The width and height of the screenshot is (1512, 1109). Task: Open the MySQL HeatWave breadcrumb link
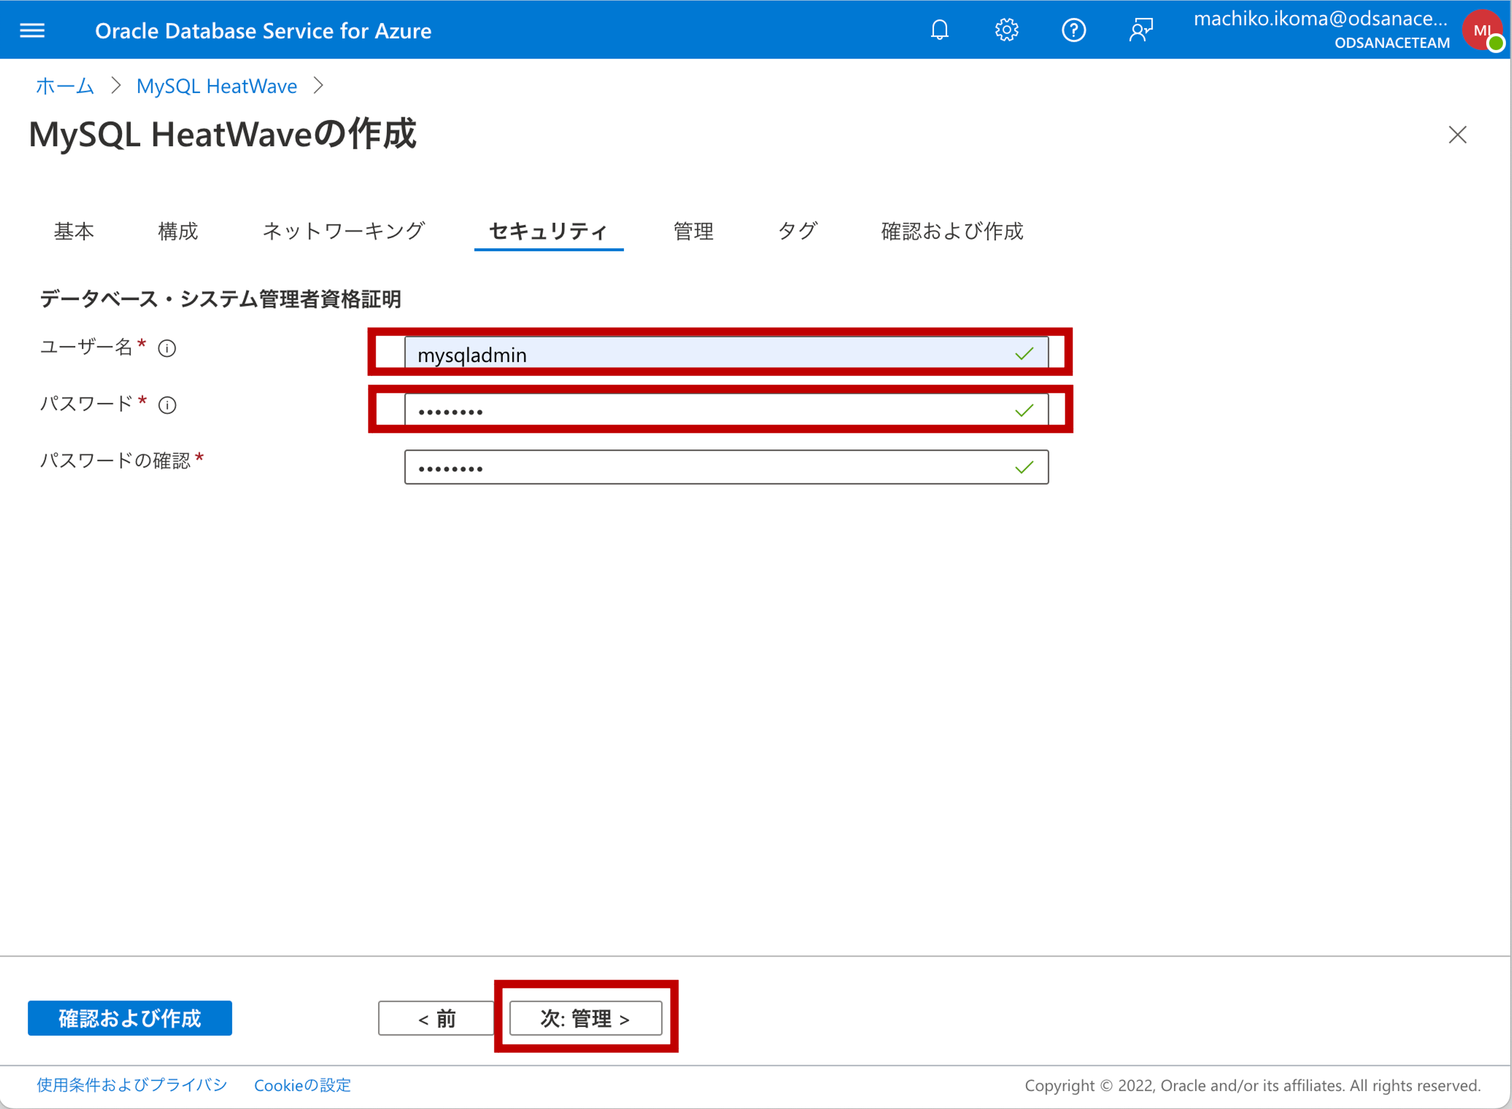[x=216, y=87]
